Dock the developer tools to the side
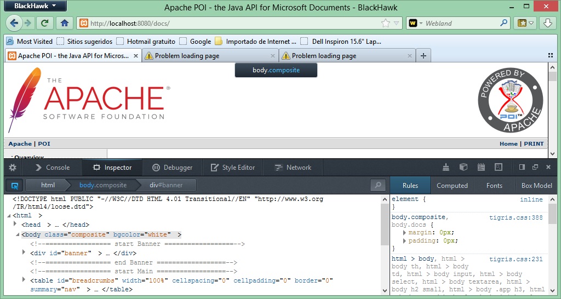The height and width of the screenshot is (299, 561). 522,167
